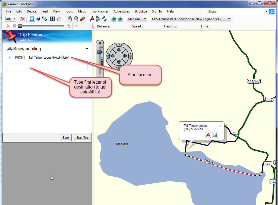Click the Back button
The image size is (278, 205).
click(x=66, y=138)
